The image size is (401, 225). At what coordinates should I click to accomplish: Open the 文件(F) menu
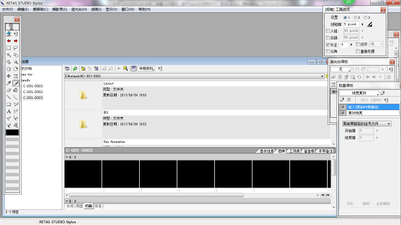coord(8,9)
